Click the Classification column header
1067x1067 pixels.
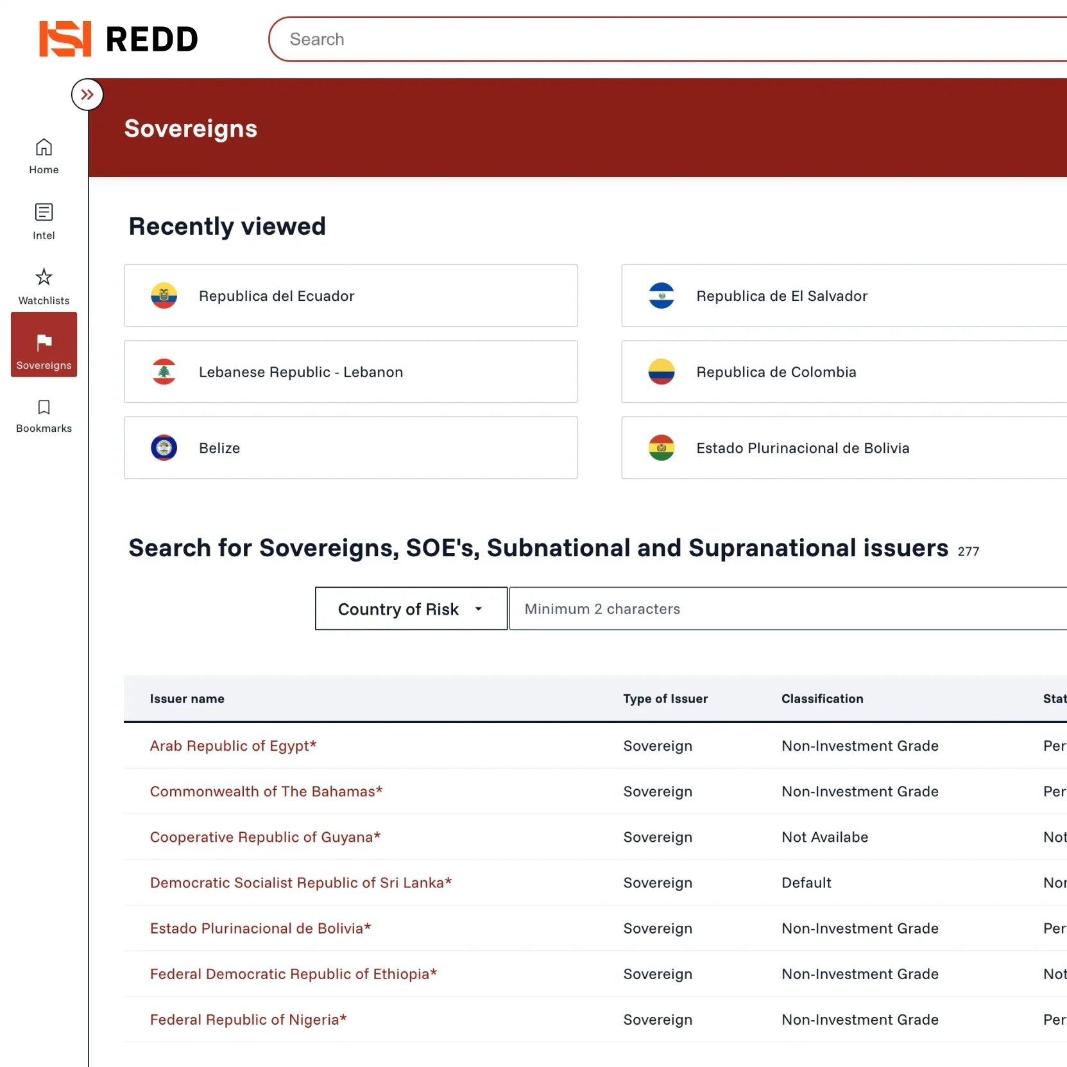[x=822, y=699]
